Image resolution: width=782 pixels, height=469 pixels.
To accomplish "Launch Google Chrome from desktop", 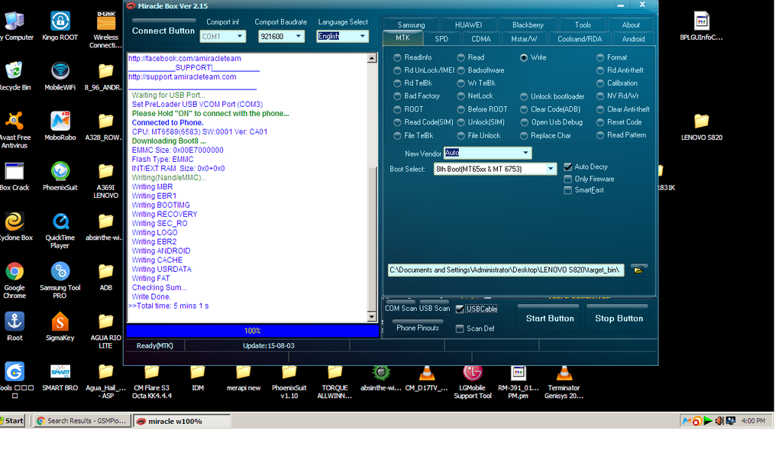I will pyautogui.click(x=14, y=272).
